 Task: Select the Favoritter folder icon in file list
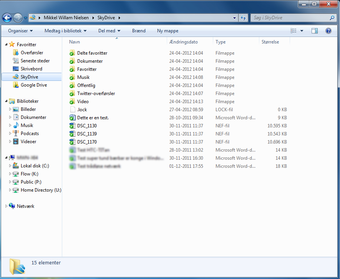[x=72, y=69]
